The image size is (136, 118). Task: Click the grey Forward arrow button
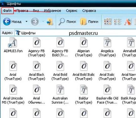point(35,22)
